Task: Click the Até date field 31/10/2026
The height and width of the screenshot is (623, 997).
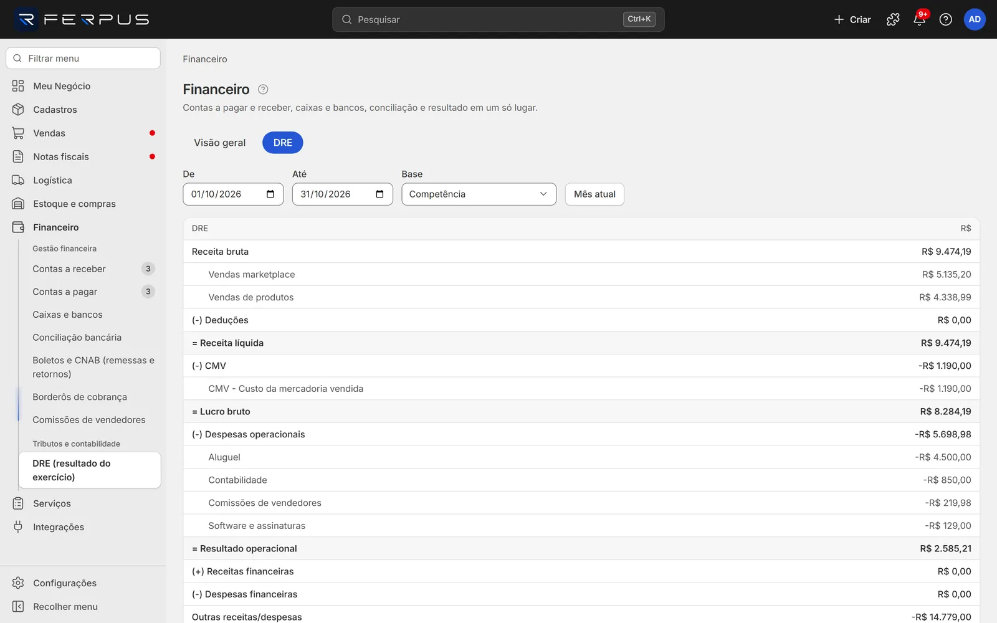Action: (x=343, y=194)
